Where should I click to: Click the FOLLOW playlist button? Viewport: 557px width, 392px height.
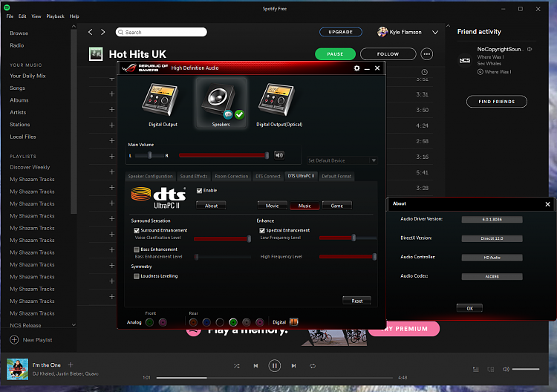[388, 54]
